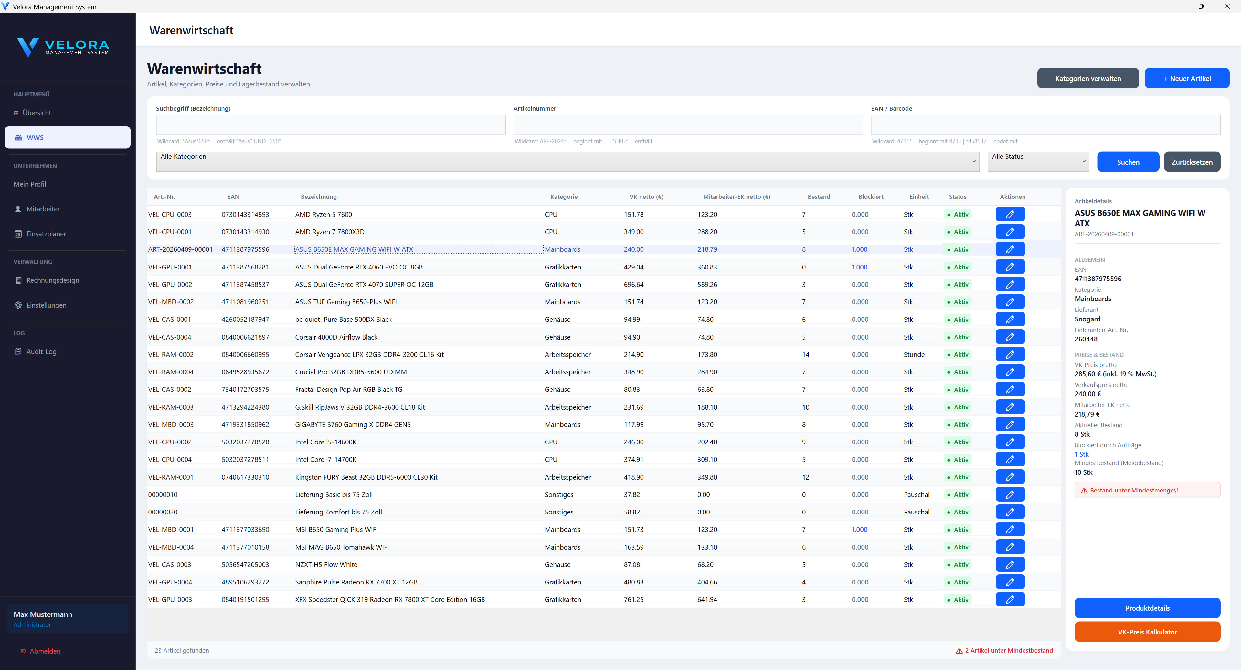Click the WWS sidebar icon

tap(18, 137)
